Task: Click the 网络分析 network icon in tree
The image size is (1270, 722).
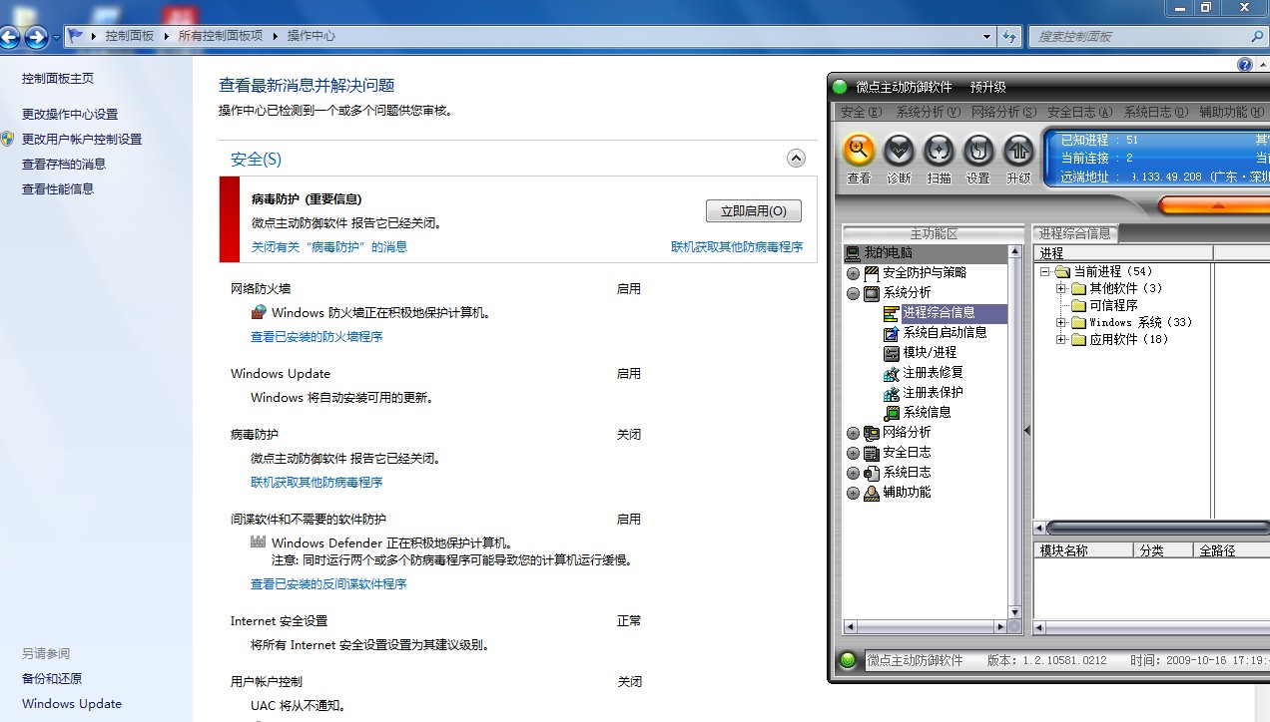Action: point(872,433)
